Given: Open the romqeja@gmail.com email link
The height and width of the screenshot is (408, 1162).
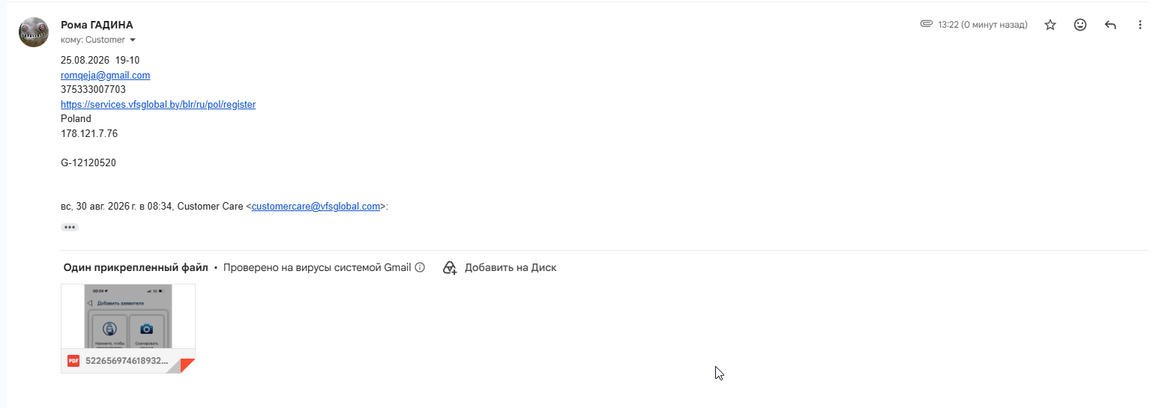Looking at the screenshot, I should tap(106, 76).
